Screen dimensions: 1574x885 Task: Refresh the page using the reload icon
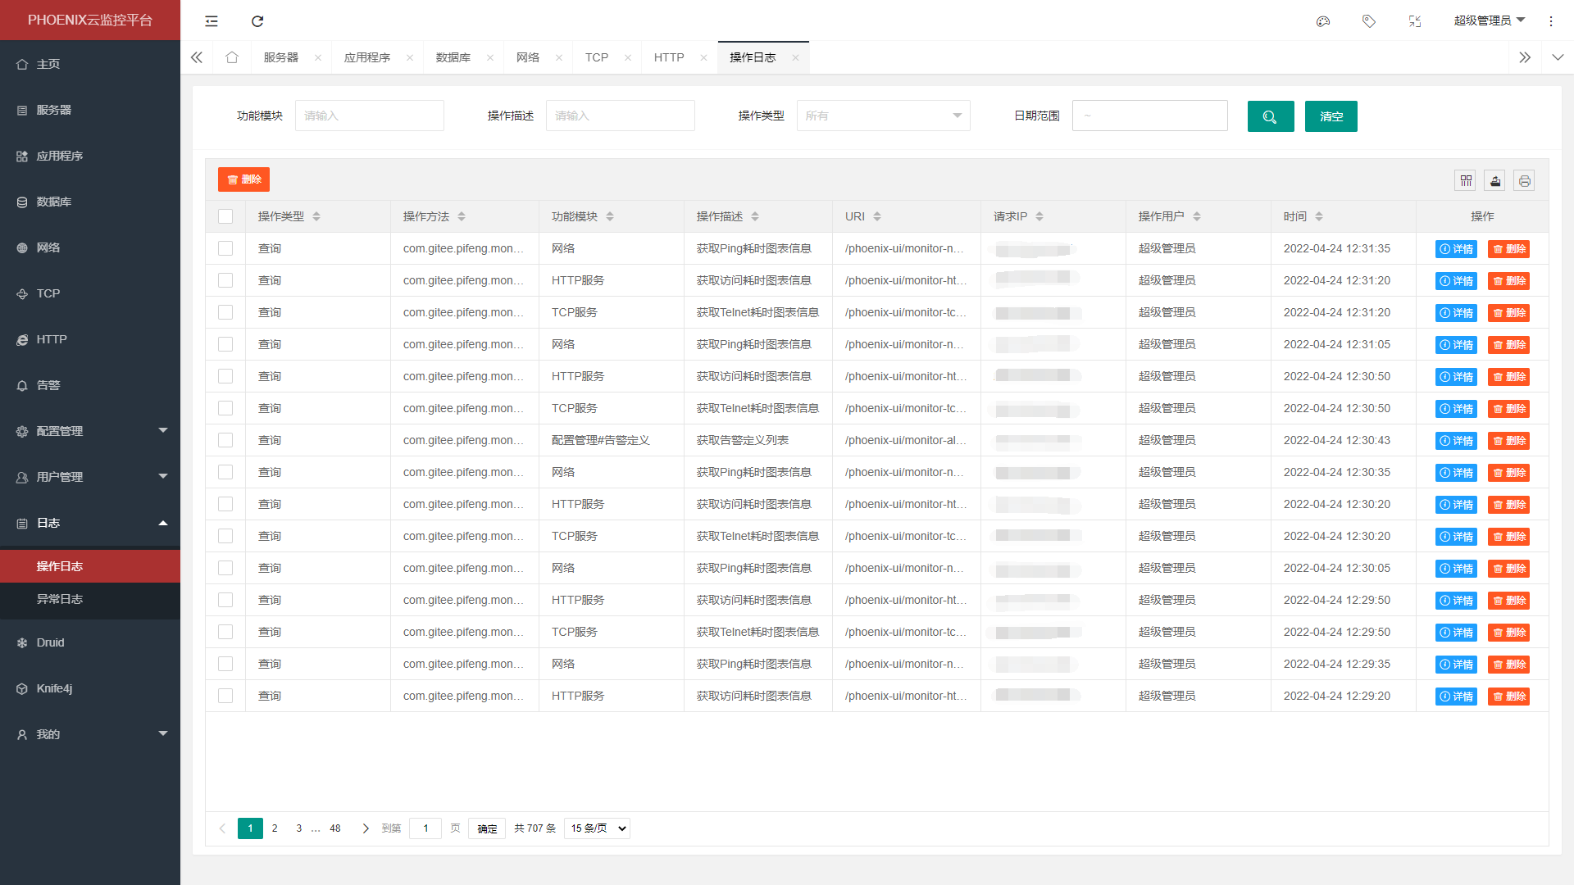[257, 21]
